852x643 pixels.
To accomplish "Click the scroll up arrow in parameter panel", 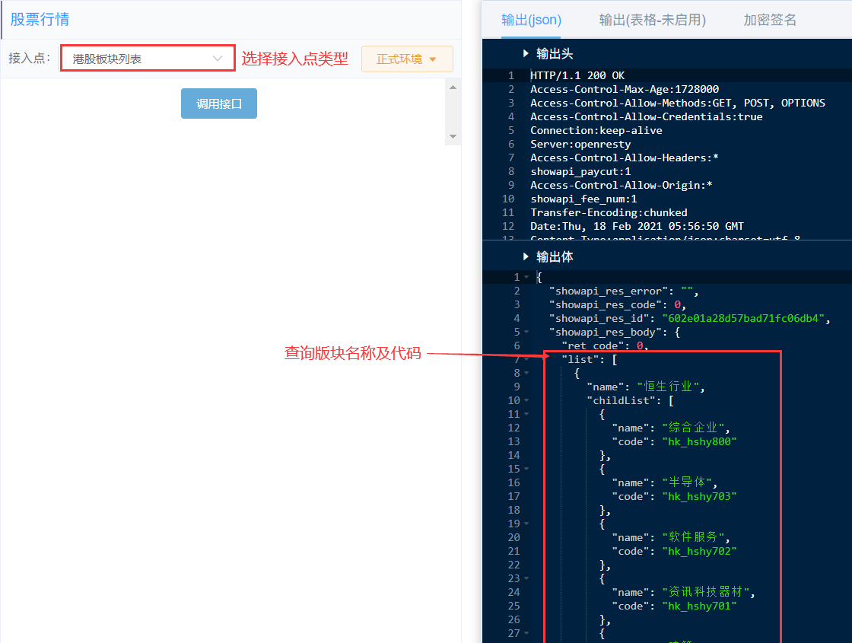I will (453, 87).
